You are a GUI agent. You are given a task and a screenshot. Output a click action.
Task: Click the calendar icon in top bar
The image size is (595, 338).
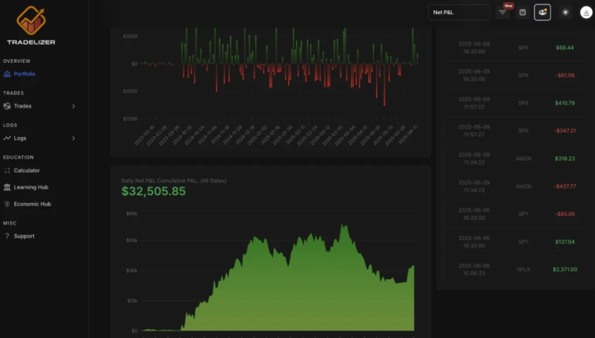click(523, 12)
